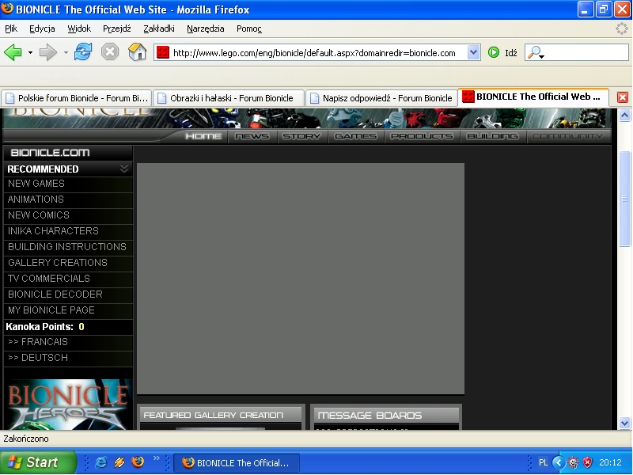Click the red LEGO site favicon in address bar
Screen dimensions: 633x475
click(163, 52)
